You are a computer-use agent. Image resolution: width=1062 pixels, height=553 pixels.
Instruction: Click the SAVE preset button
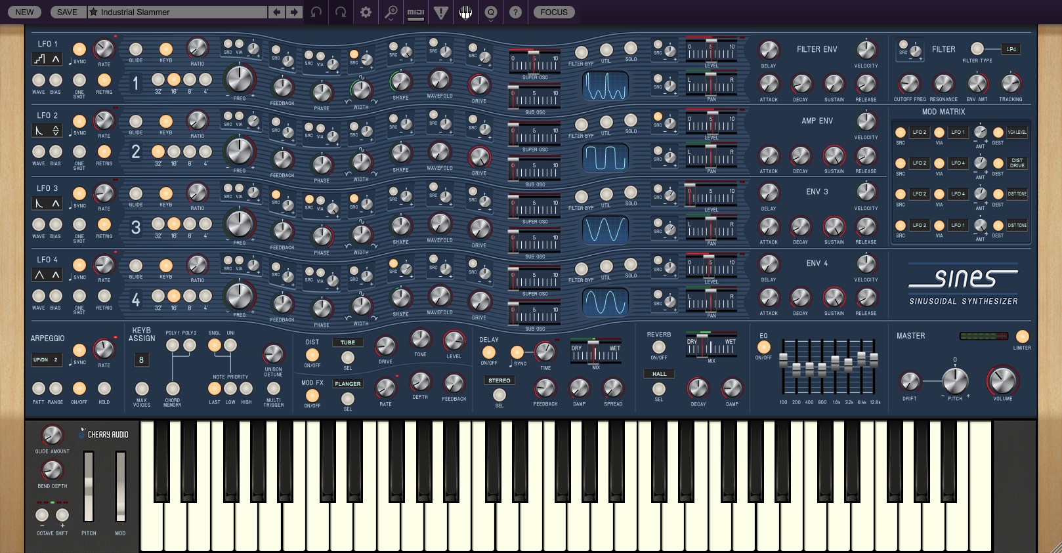[x=67, y=12]
